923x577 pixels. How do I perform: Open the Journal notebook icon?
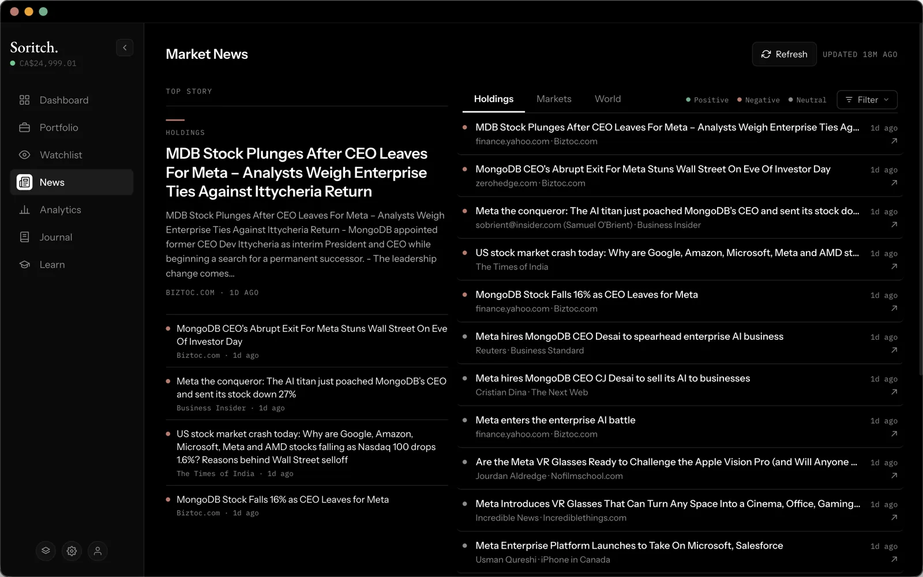click(x=24, y=237)
